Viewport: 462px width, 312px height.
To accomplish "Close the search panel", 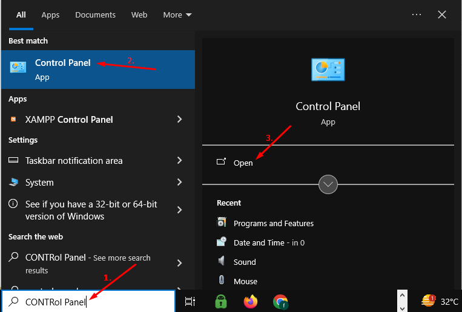I will [x=441, y=15].
